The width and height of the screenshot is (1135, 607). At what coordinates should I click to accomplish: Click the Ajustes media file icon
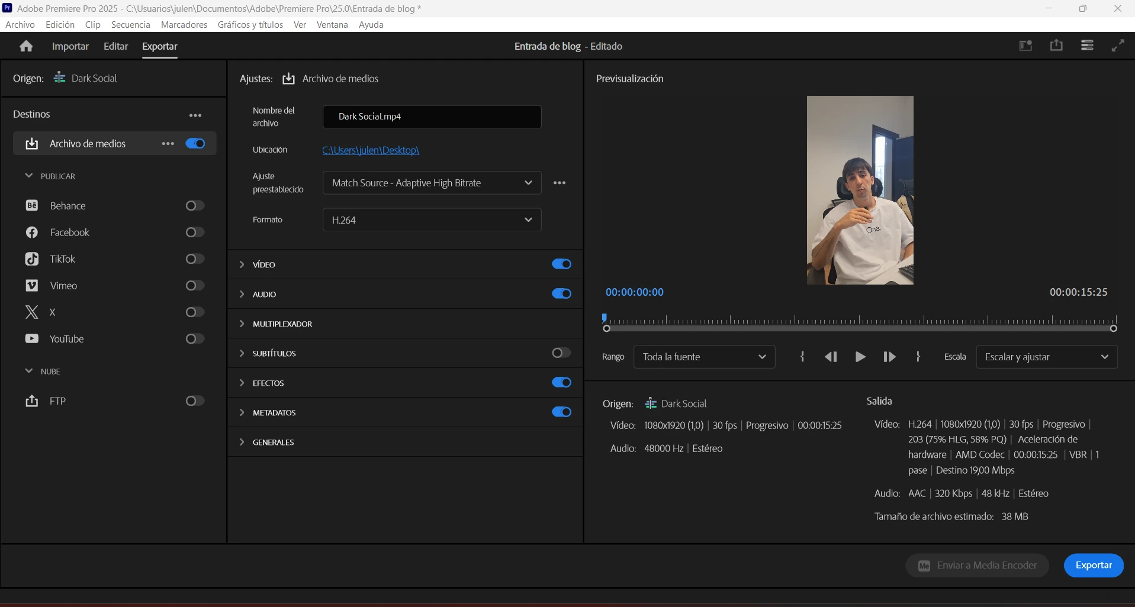pos(288,79)
